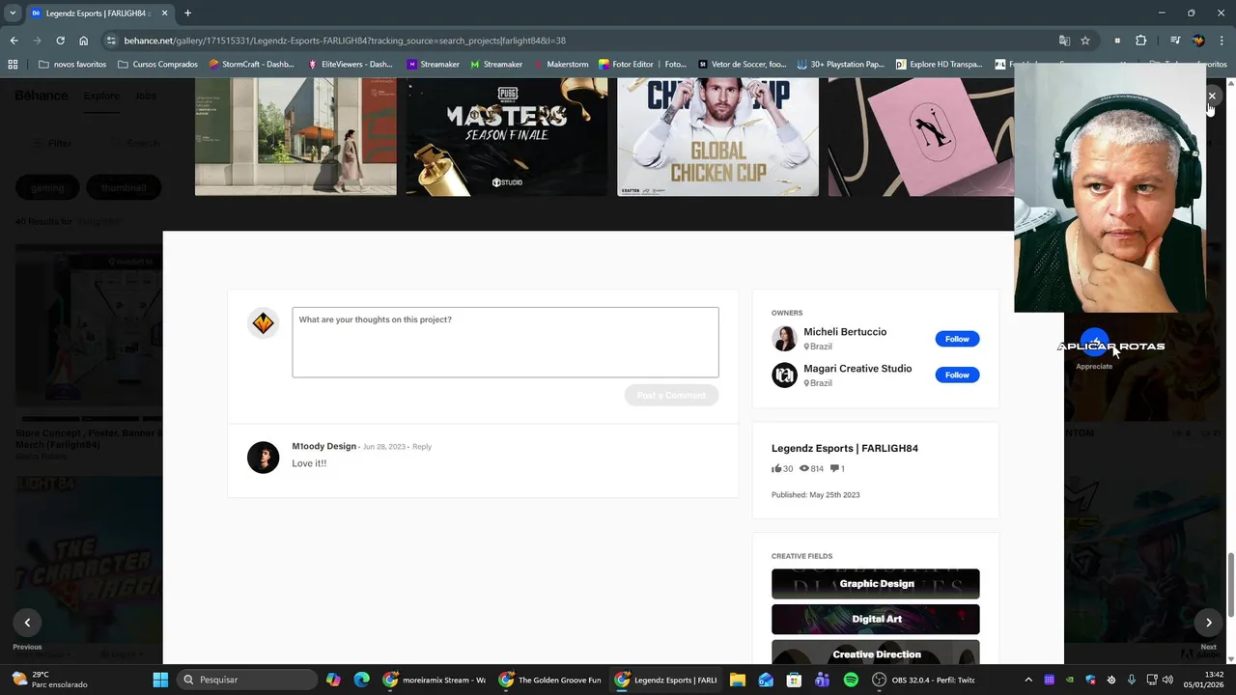Switch to the 'moreiramix Stream' taskbar window
The image size is (1236, 695).
pyautogui.click(x=434, y=680)
